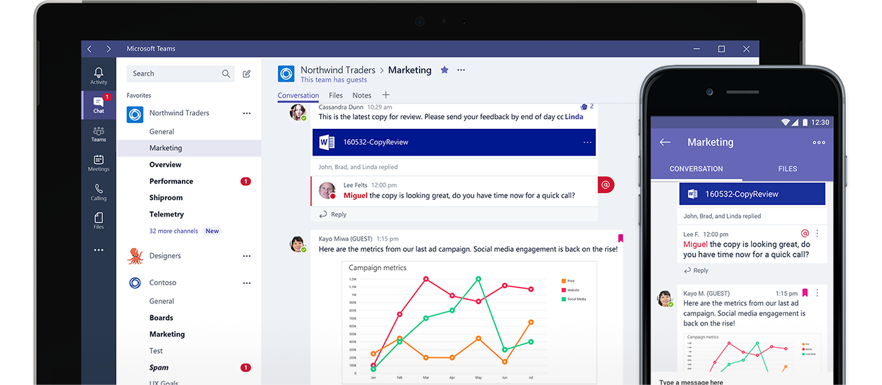
Task: Open Cassandra Dunn's profile picture
Action: pos(298,112)
